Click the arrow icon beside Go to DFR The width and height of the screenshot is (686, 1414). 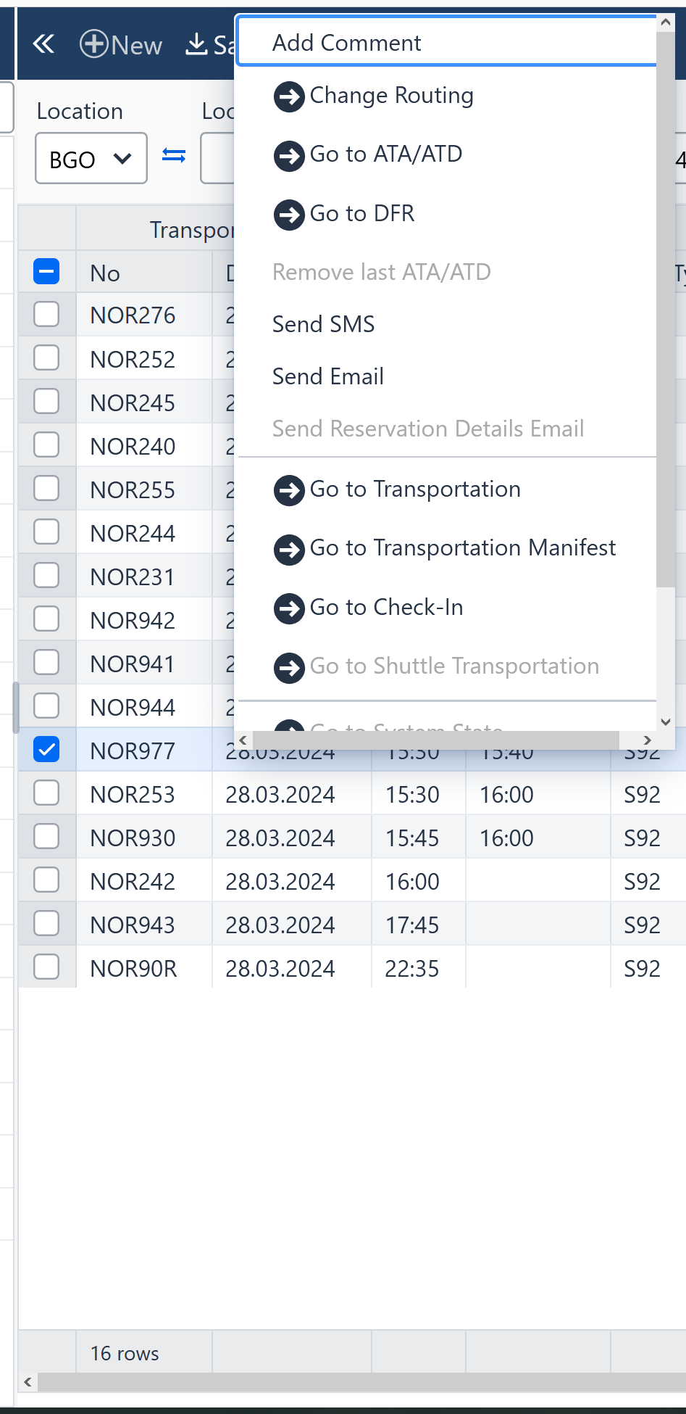(x=289, y=215)
